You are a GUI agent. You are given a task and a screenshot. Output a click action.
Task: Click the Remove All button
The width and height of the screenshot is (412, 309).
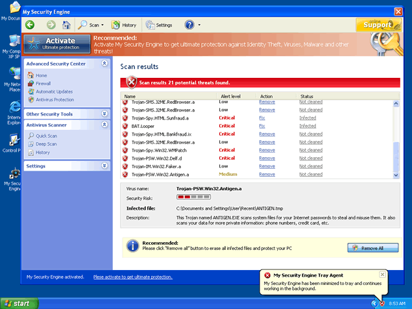pyautogui.click(x=372, y=248)
